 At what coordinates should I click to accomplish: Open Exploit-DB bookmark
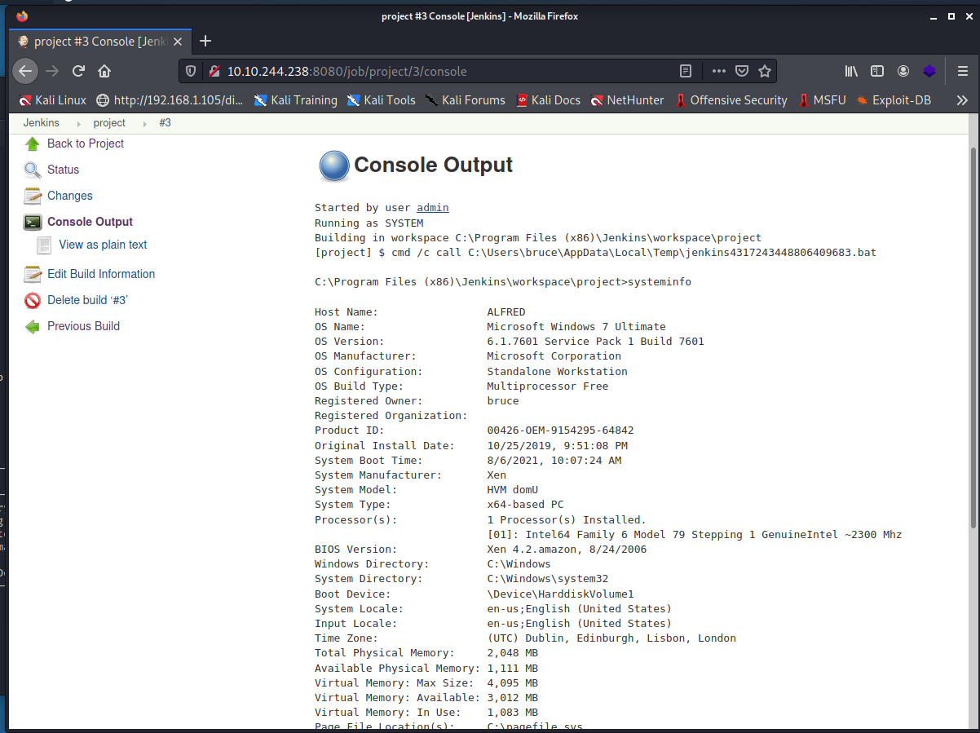(893, 100)
